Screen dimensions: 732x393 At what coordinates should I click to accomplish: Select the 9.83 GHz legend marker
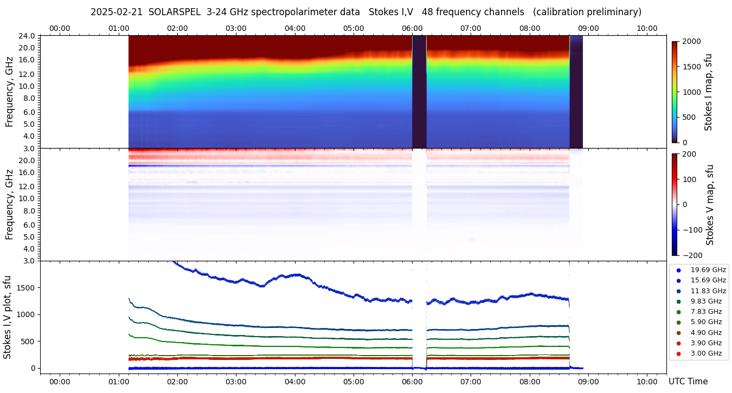[x=678, y=301]
